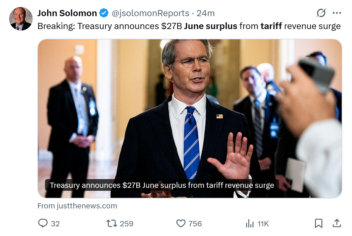Click the 11K views count
This screenshot has width=352, height=236.
pyautogui.click(x=263, y=224)
